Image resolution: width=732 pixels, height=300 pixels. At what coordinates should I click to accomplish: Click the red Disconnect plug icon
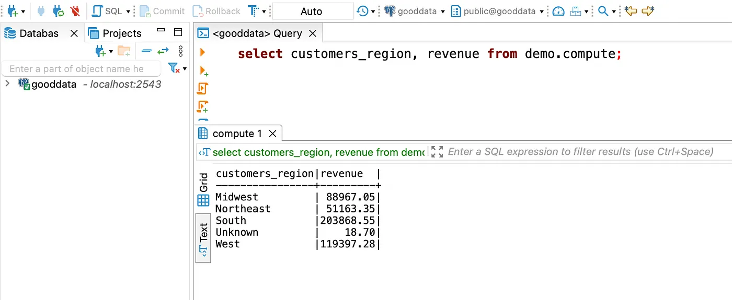[75, 11]
